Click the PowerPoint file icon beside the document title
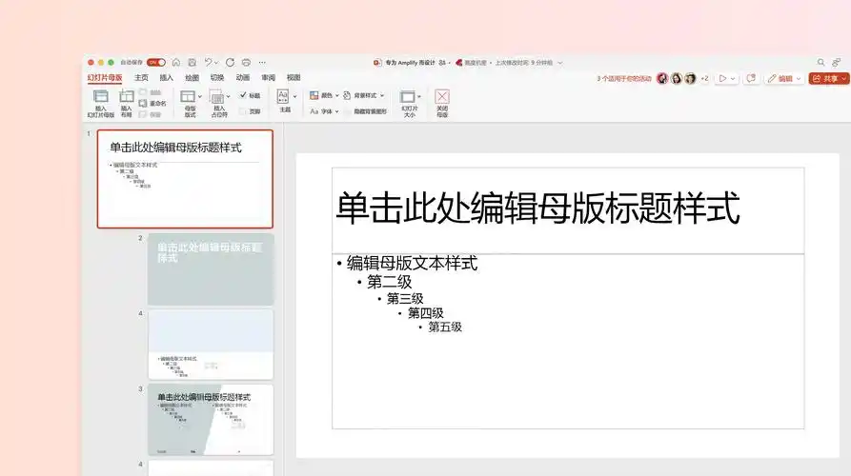 (377, 63)
